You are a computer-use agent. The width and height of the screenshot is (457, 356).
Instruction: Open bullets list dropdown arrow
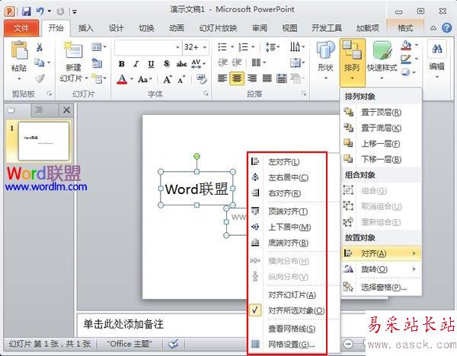click(232, 47)
